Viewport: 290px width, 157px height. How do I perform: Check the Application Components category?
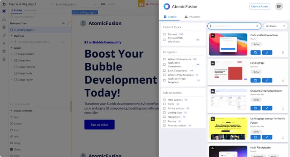164,64
